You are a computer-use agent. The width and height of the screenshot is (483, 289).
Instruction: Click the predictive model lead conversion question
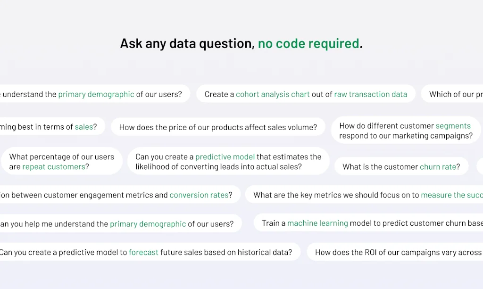228,161
